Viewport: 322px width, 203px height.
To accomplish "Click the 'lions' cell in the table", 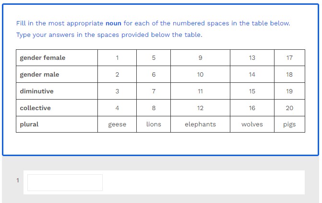I will coord(154,124).
